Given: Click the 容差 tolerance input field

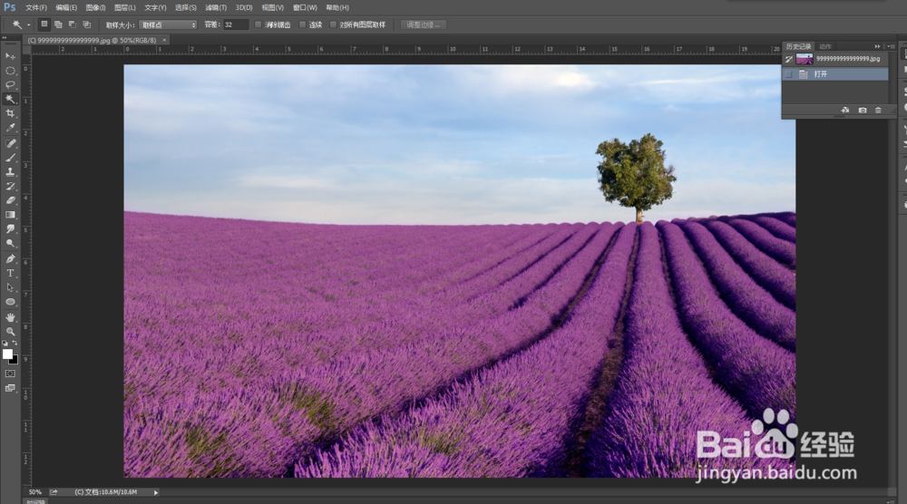Looking at the screenshot, I should [236, 24].
